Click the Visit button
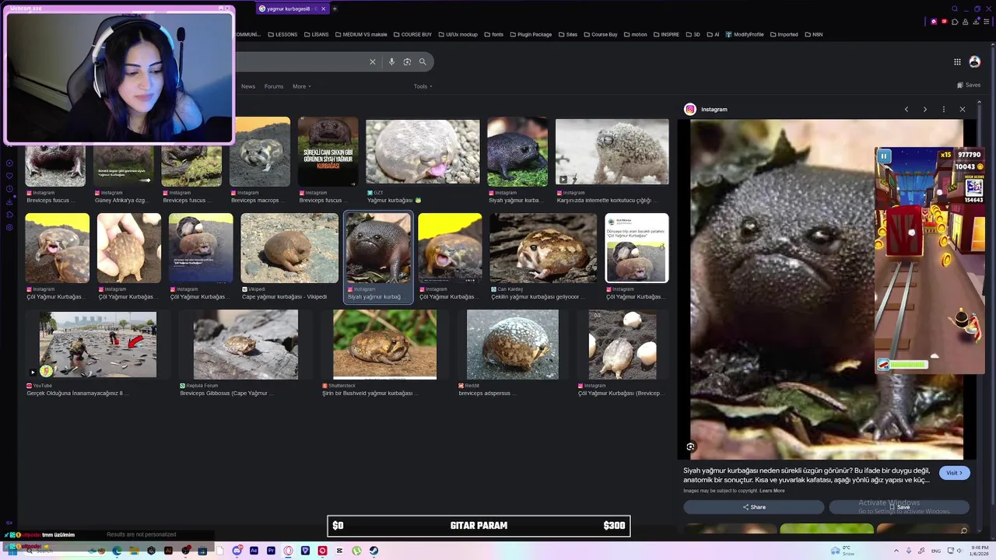Screen dimensions: 996x560 pos(954,473)
